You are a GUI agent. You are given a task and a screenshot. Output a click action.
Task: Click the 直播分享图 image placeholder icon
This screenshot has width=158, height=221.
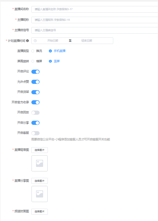pos(40,194)
